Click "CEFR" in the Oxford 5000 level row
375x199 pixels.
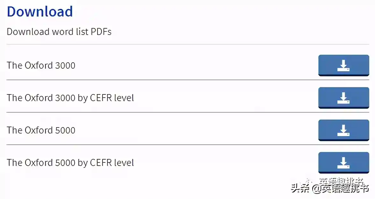[x=101, y=163]
